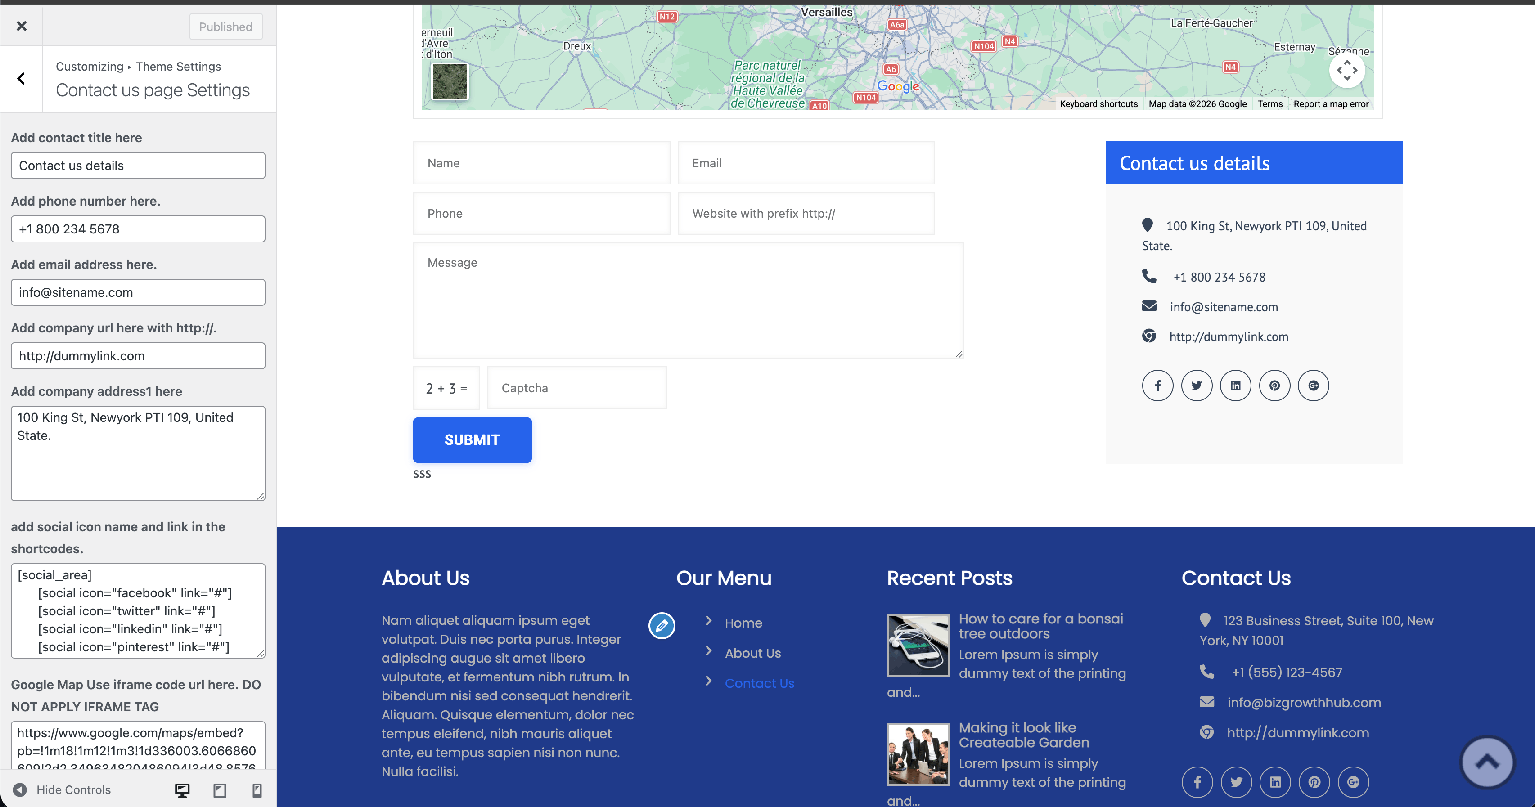Click the Facebook icon in Contact us details
Viewport: 1535px width, 807px height.
(1158, 386)
